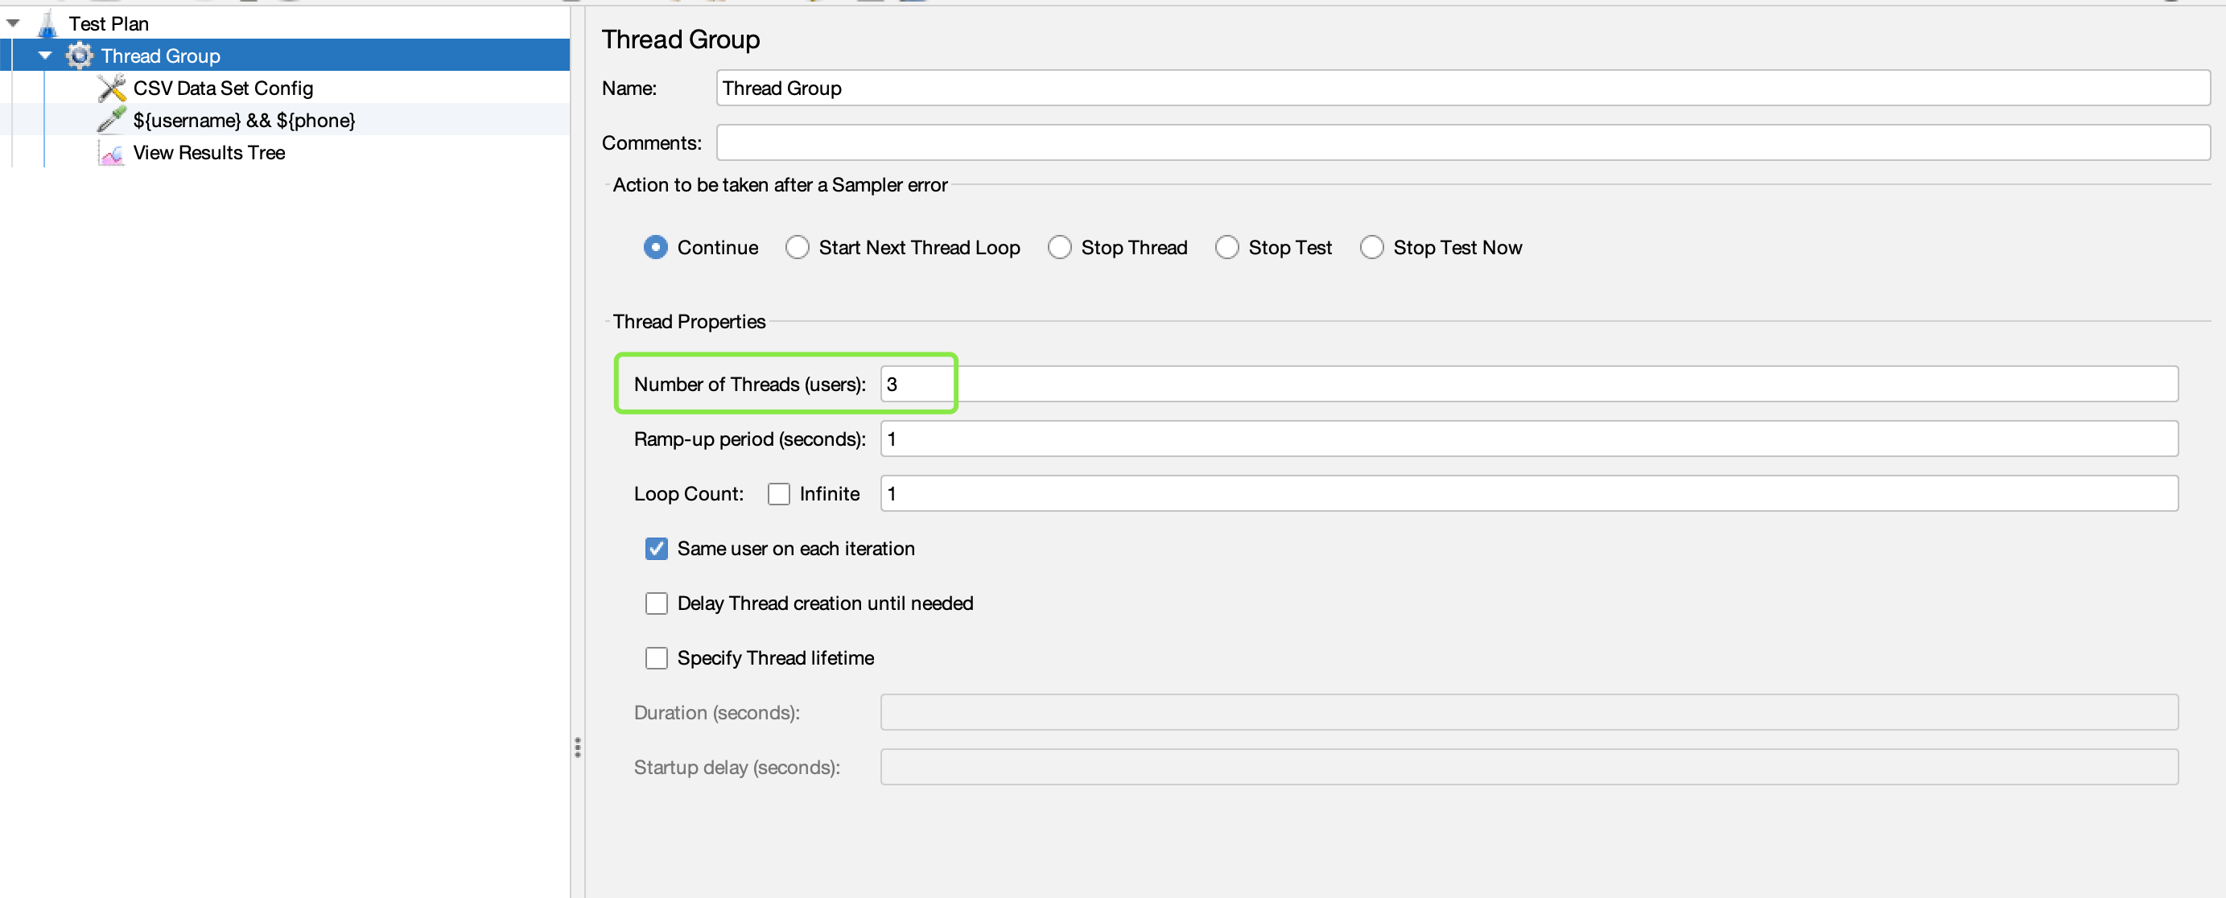Viewport: 2226px width, 898px height.
Task: Click the Number of Threads input field
Action: coord(1527,385)
